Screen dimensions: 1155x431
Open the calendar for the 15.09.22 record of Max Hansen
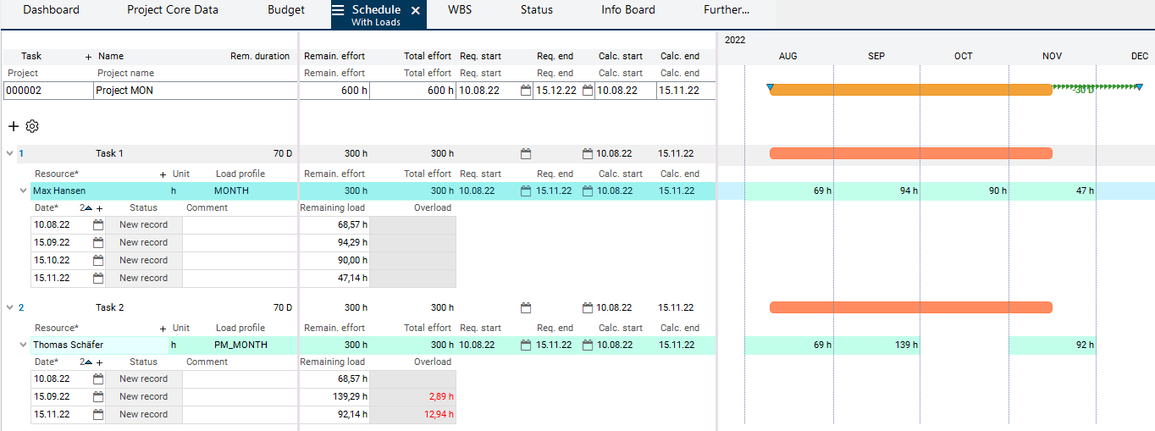tap(98, 243)
